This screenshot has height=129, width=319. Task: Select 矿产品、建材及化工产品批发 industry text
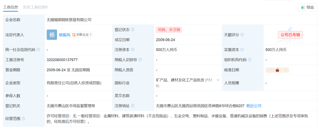(180, 80)
